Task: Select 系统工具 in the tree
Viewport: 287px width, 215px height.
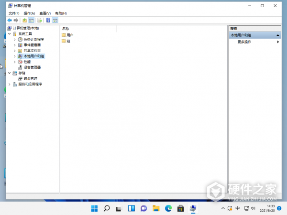Action: (x=25, y=34)
